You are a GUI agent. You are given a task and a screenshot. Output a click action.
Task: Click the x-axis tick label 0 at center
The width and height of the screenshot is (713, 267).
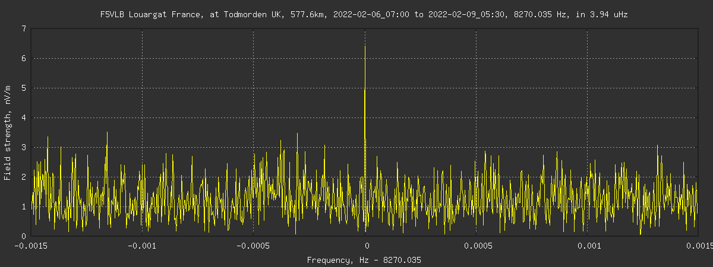point(366,245)
